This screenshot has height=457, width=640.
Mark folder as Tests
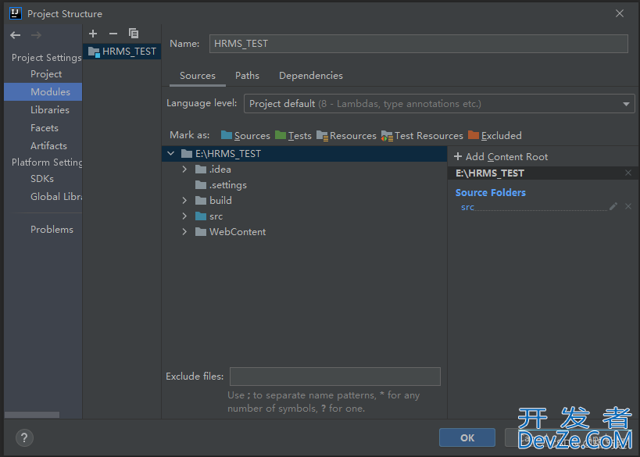tap(293, 135)
